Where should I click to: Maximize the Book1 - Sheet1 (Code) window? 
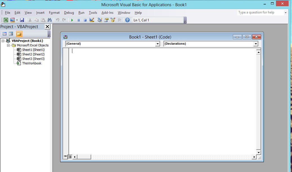(247, 37)
